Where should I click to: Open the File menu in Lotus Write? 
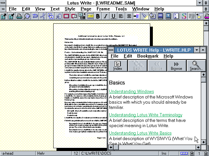click(12, 9)
